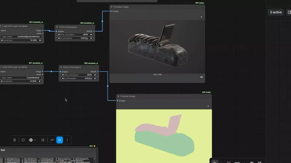Click the 0 active queue button
This screenshot has height=163, width=291.
tap(276, 12)
